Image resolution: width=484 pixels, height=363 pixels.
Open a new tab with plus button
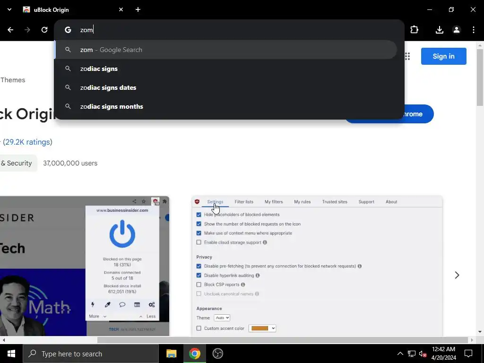tap(138, 9)
